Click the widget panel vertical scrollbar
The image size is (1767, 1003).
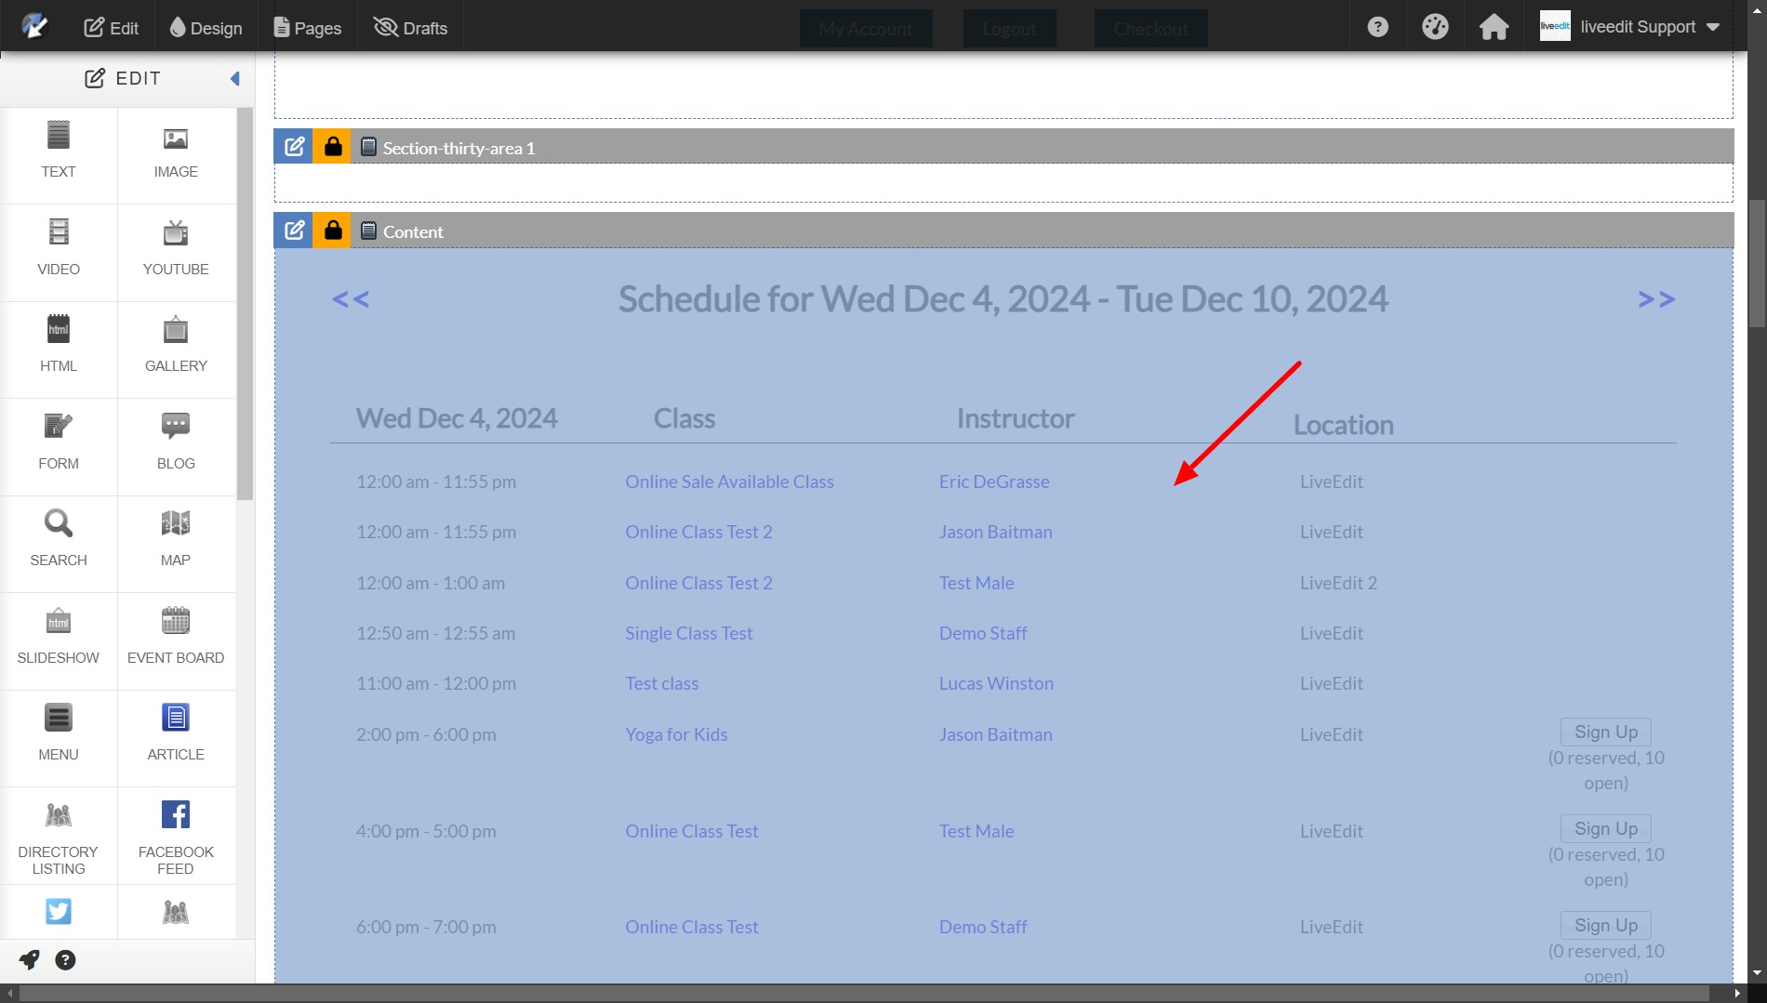tap(245, 304)
